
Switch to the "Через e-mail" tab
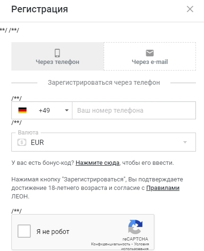150,56
